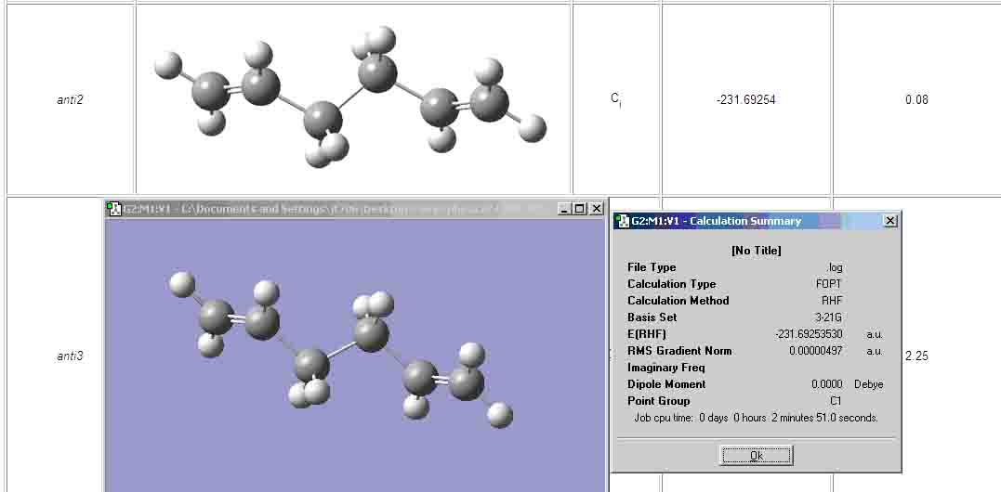Click the Job cpu time text line
Viewport: 1001px width, 492px height.
(756, 418)
